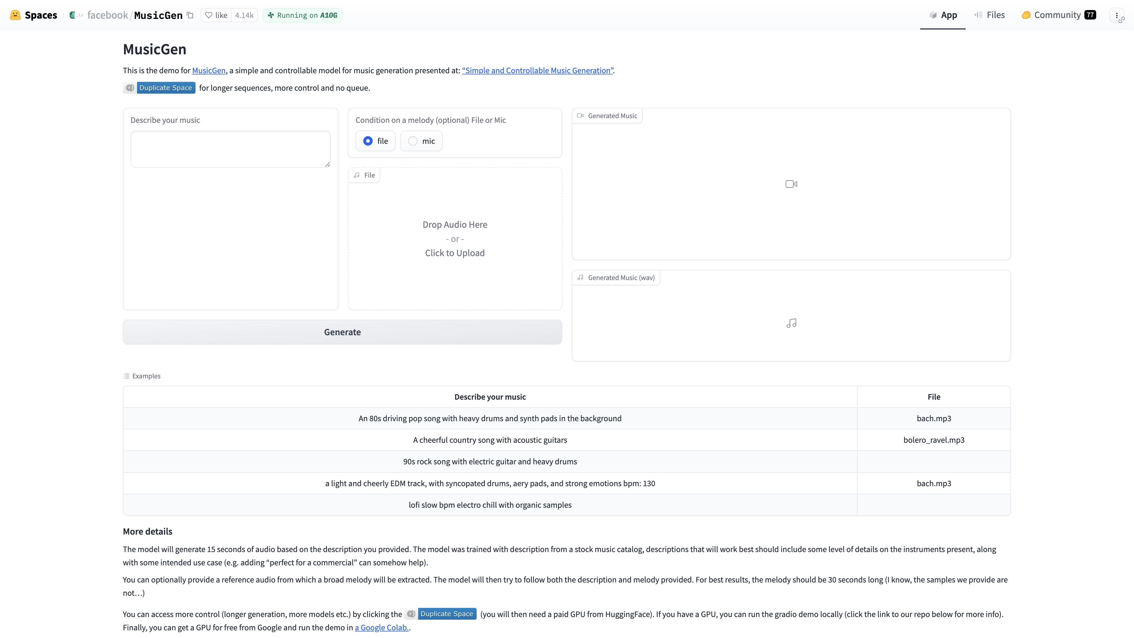Click the video camera placeholder icon

tap(791, 184)
